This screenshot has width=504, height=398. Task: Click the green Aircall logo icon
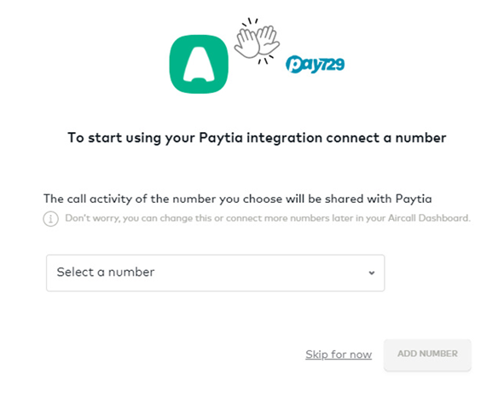click(x=199, y=64)
